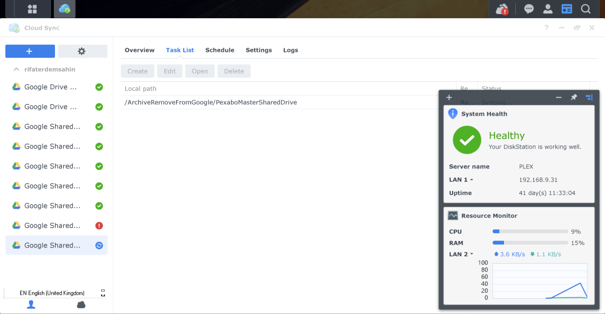Click the server name PLEX
The width and height of the screenshot is (605, 314).
point(526,167)
